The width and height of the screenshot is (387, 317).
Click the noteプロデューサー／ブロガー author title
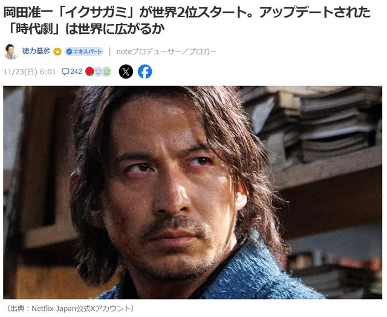click(x=166, y=51)
